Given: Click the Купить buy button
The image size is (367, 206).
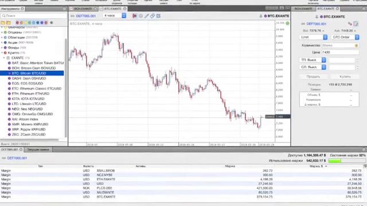Looking at the screenshot, I should pyautogui.click(x=345, y=77).
